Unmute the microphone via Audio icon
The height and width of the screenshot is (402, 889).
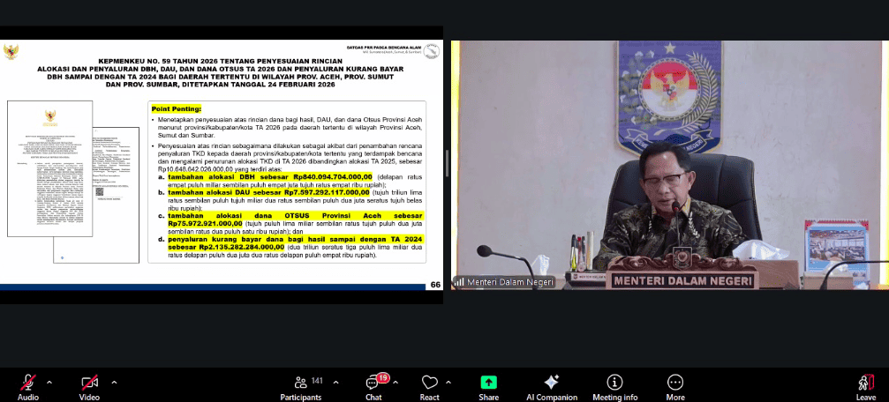coord(28,383)
